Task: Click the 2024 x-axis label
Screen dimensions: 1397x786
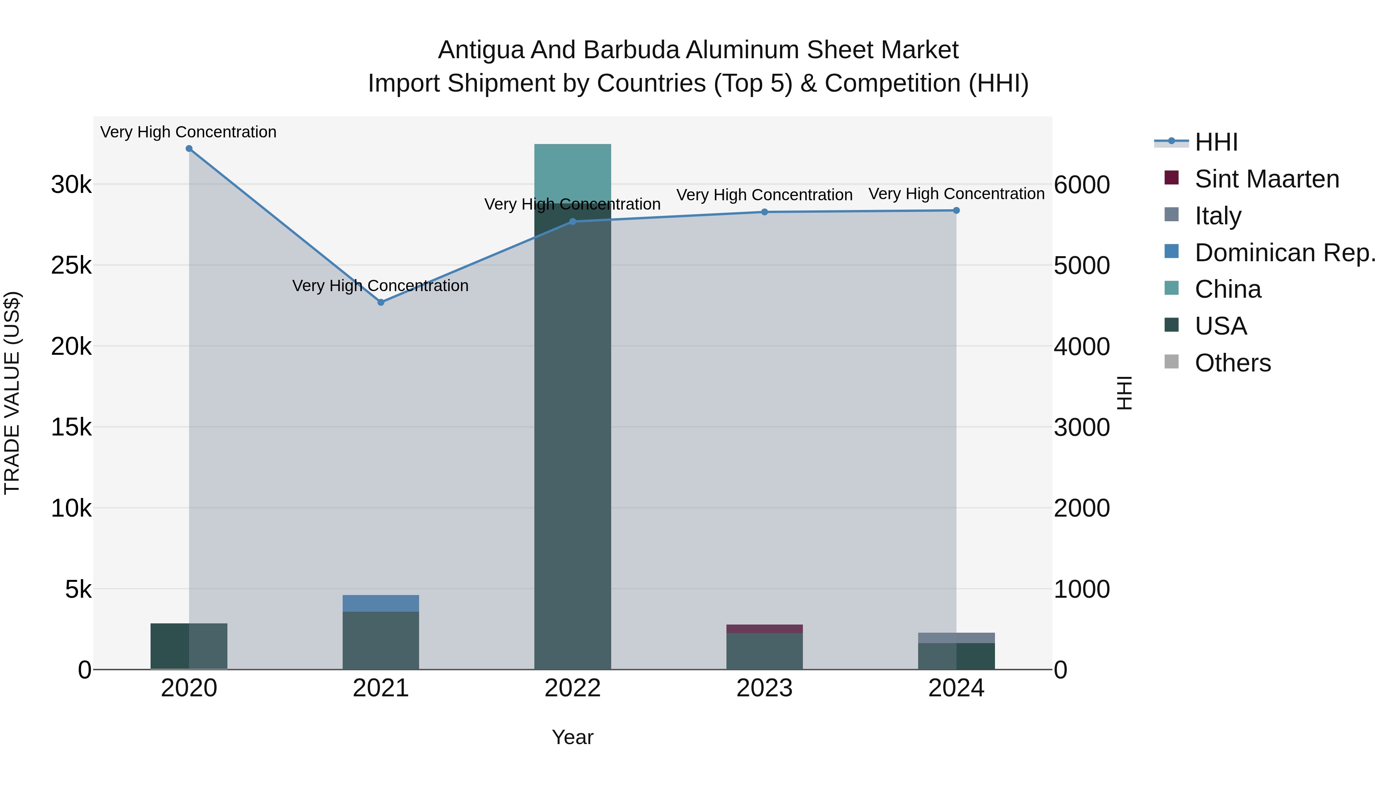Action: 956,688
